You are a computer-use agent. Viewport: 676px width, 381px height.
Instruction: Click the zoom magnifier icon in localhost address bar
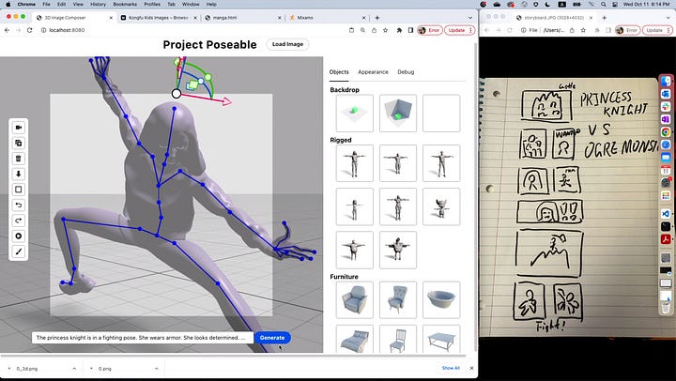(362, 30)
